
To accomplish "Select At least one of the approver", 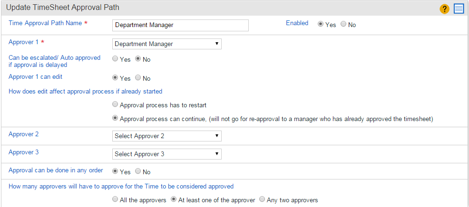I will coord(174,199).
